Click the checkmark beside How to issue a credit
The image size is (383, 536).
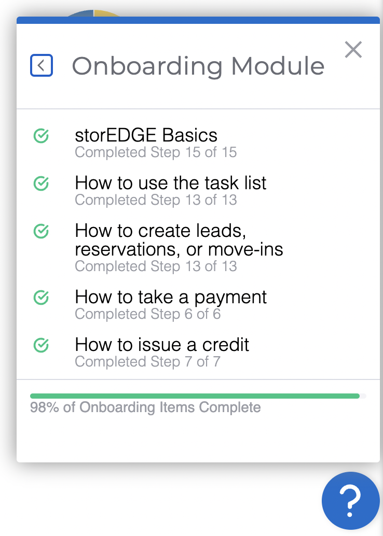[41, 345]
